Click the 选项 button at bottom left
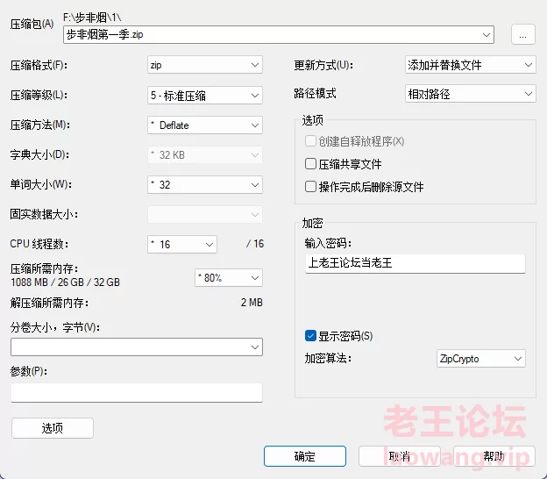 pos(53,428)
